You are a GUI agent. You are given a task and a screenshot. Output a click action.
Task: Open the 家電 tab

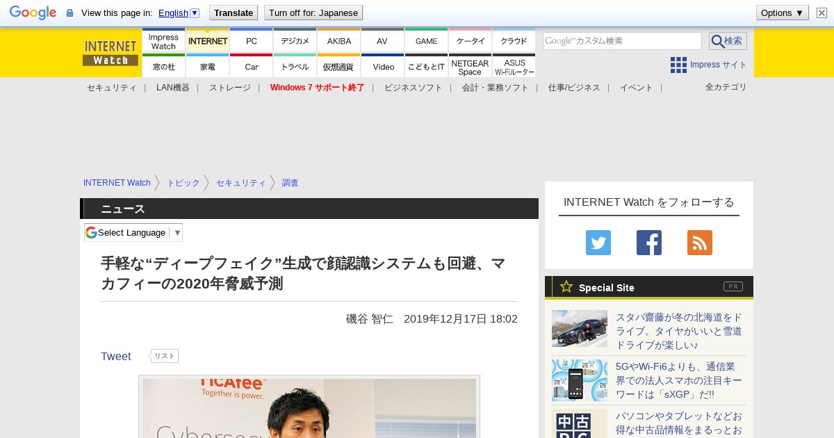207,66
